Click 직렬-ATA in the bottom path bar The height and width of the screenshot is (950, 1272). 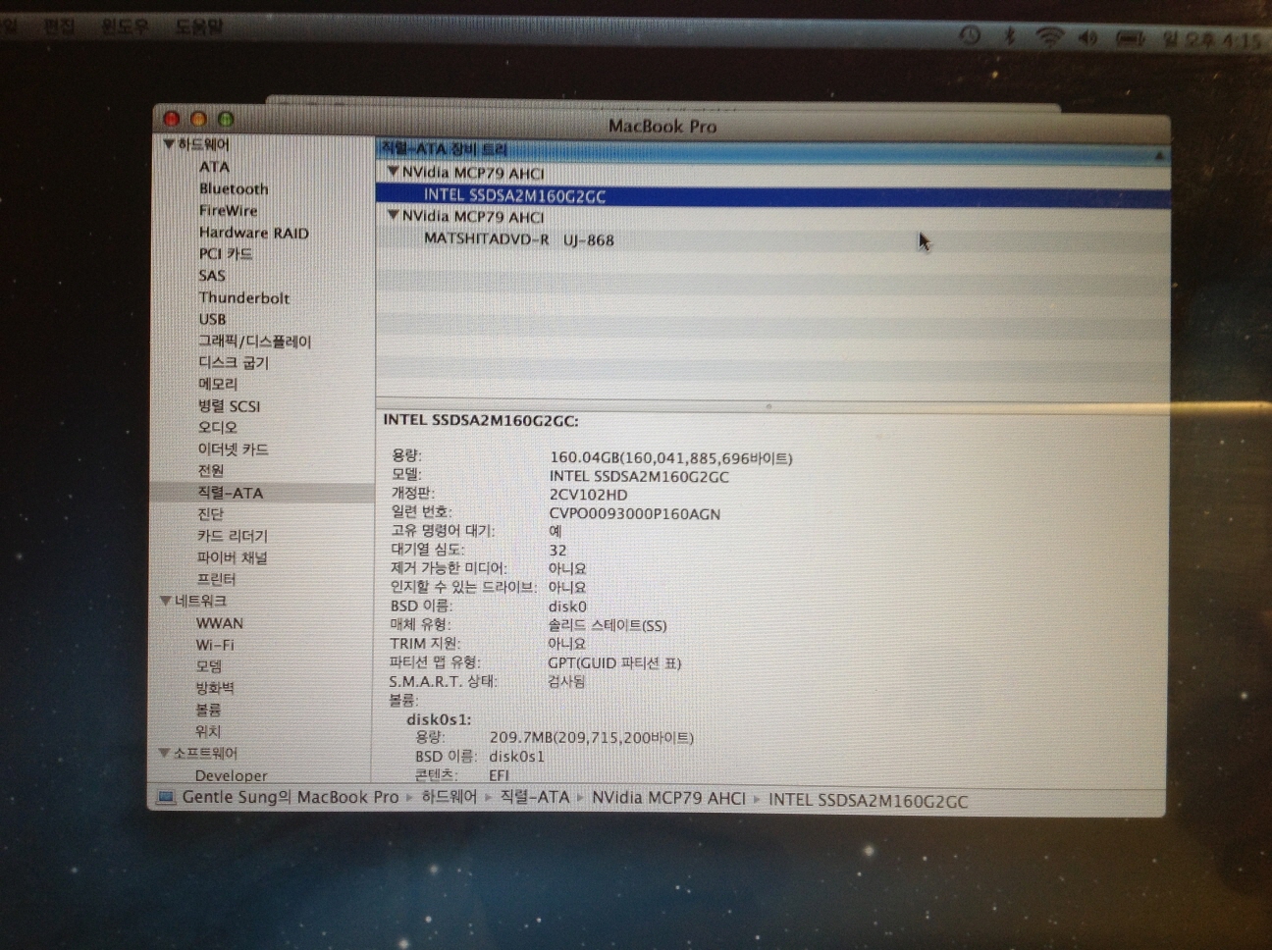(x=535, y=797)
